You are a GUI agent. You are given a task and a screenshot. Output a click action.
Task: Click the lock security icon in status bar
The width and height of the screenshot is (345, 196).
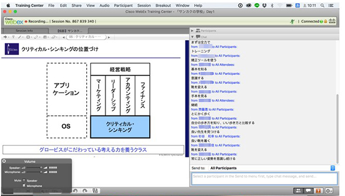pos(326,21)
